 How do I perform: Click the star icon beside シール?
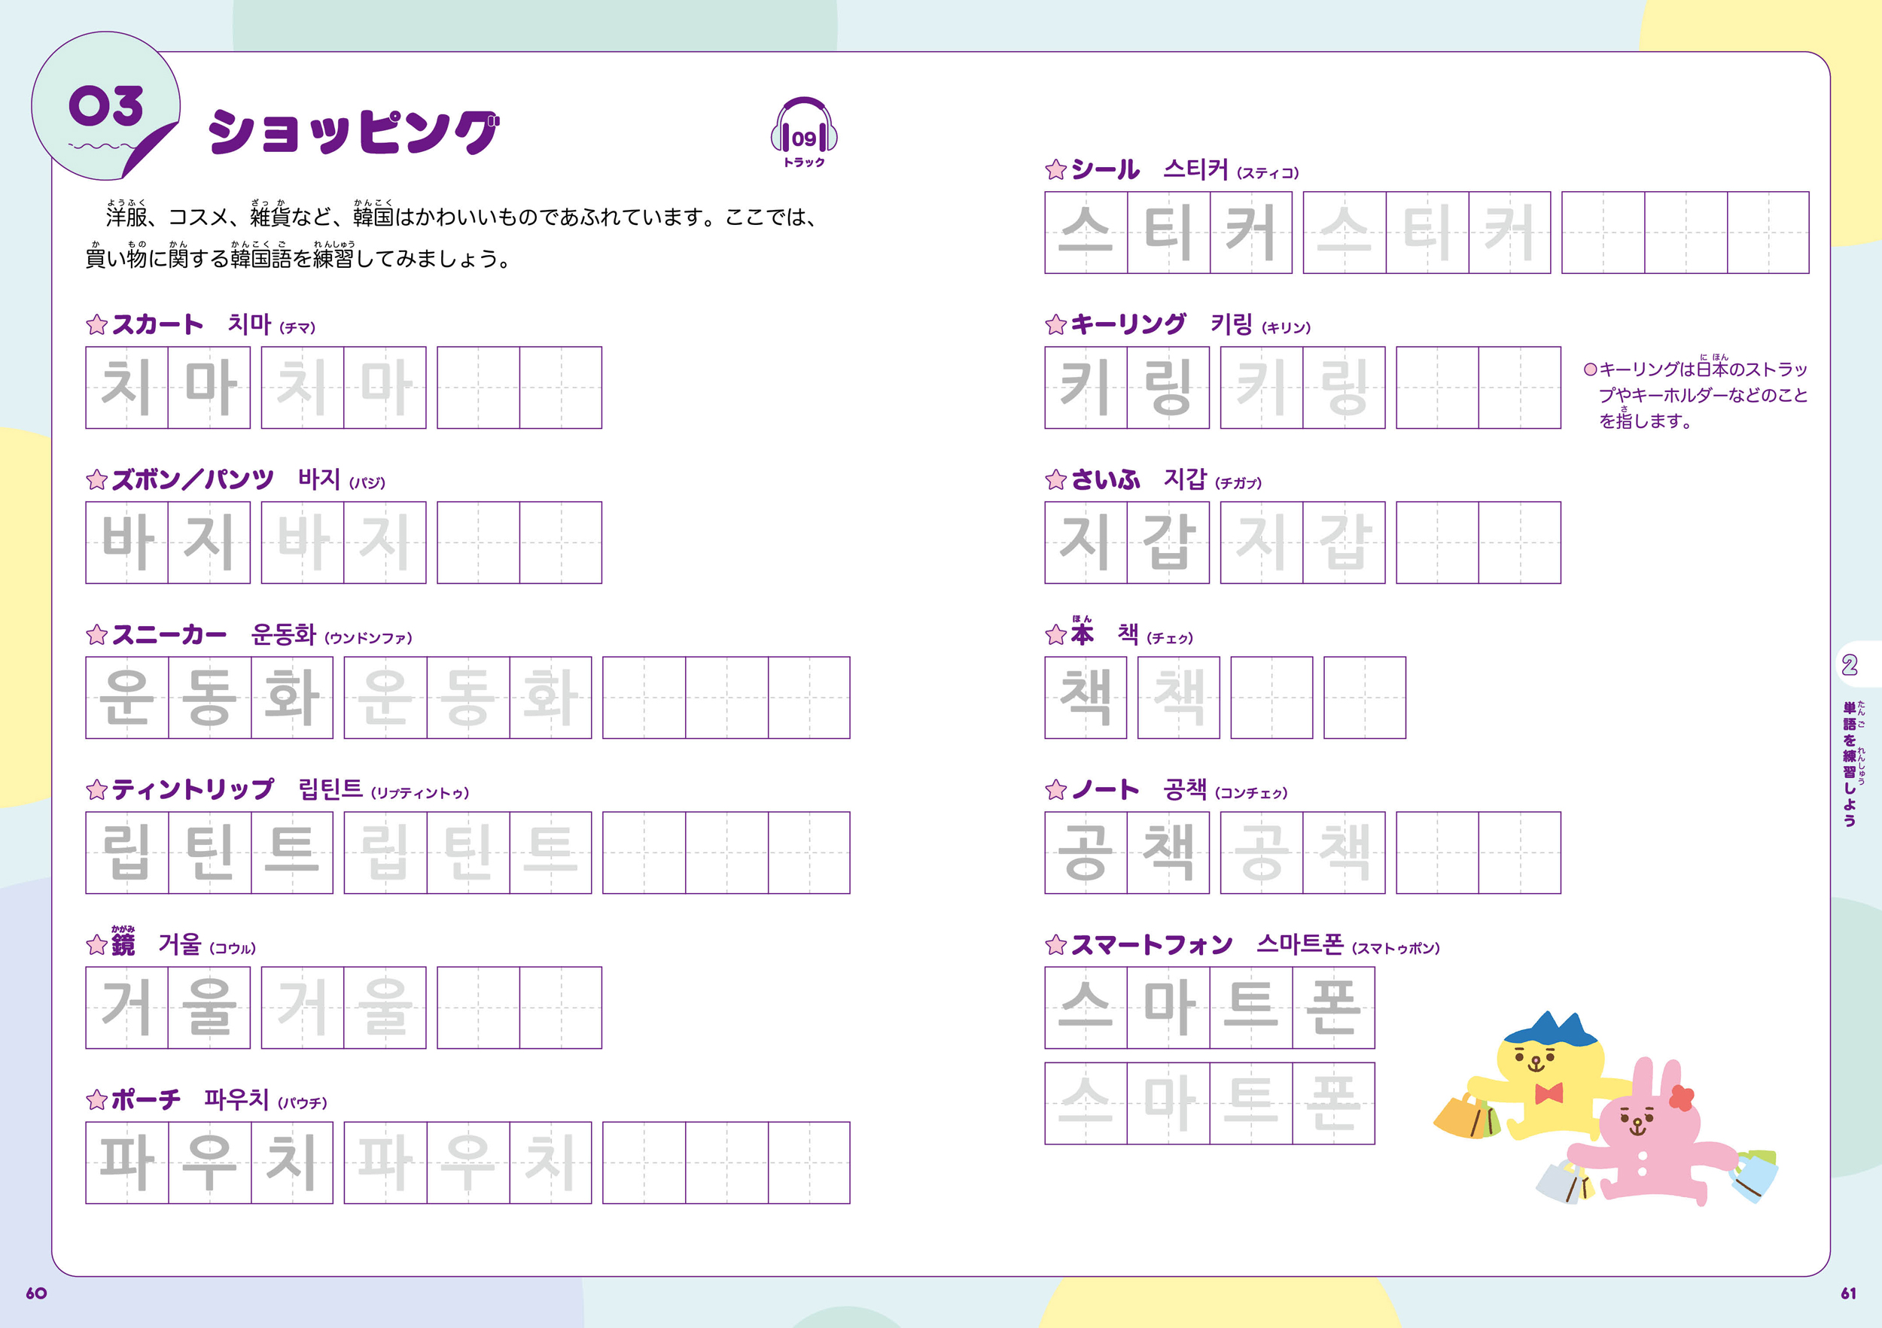1055,170
